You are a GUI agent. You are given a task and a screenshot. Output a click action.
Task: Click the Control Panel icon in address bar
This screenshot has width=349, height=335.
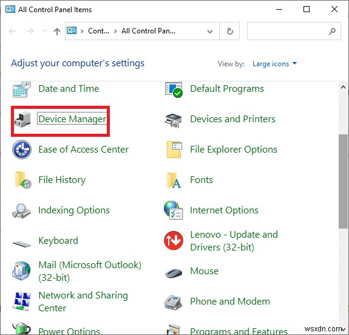click(72, 31)
